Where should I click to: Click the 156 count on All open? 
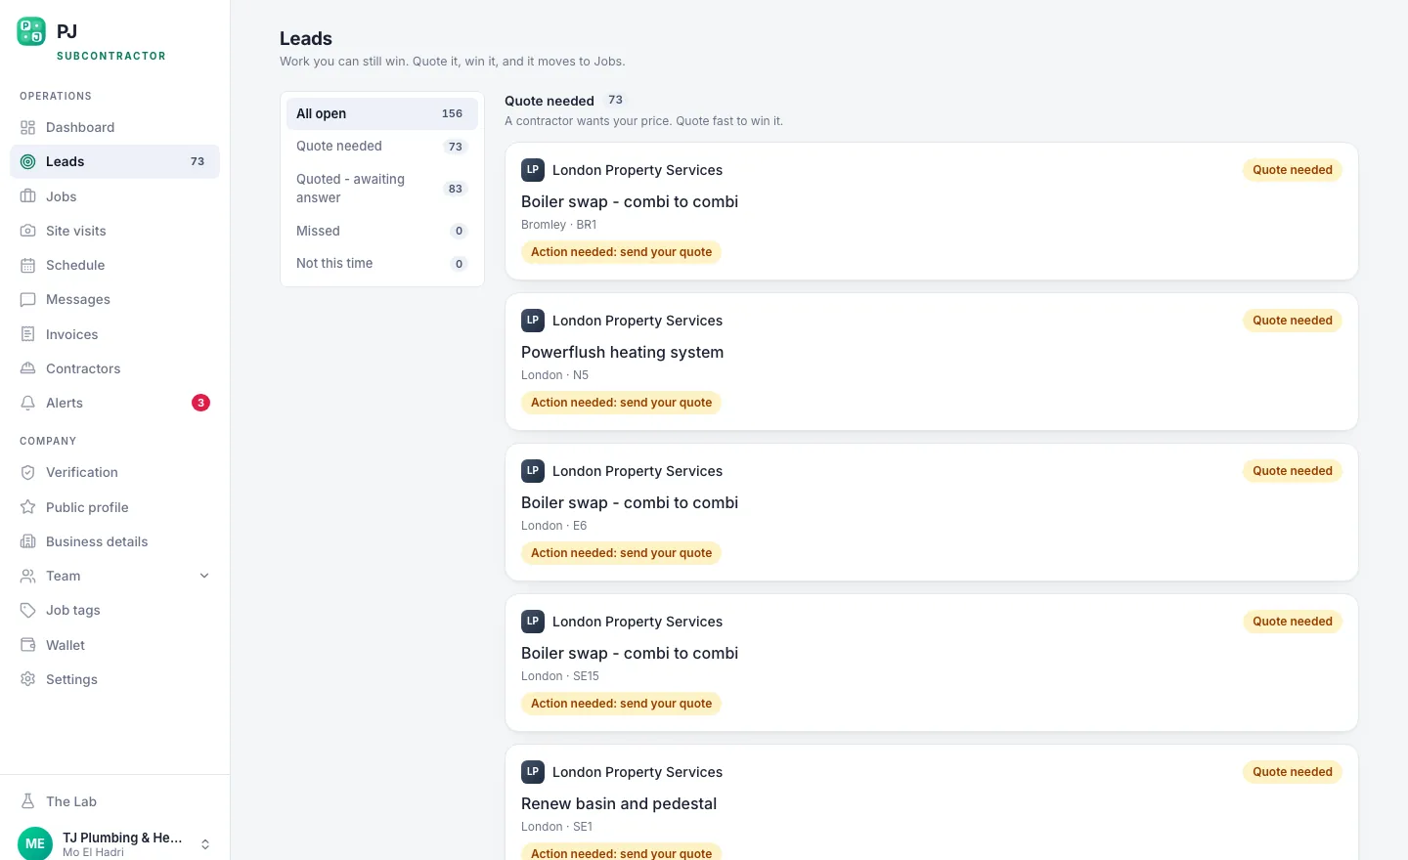[452, 113]
